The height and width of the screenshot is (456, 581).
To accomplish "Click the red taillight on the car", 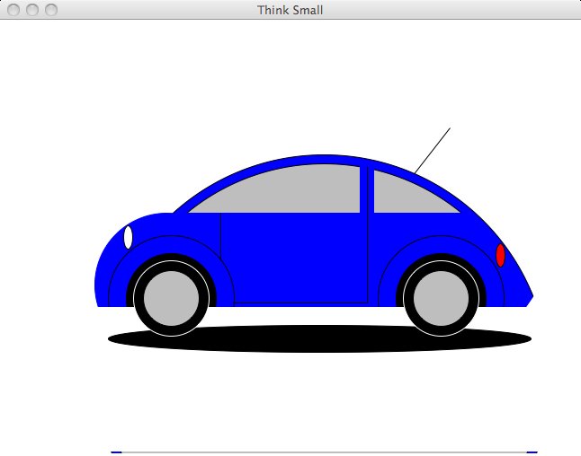I will [501, 255].
